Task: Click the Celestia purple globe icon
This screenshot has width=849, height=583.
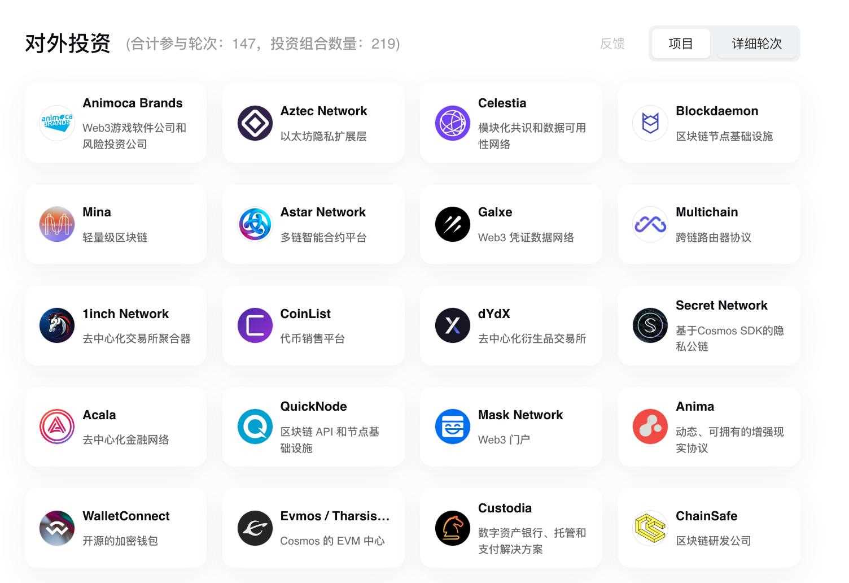Action: click(453, 123)
